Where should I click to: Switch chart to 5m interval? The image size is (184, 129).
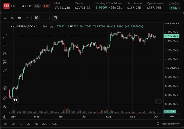pos(5,18)
